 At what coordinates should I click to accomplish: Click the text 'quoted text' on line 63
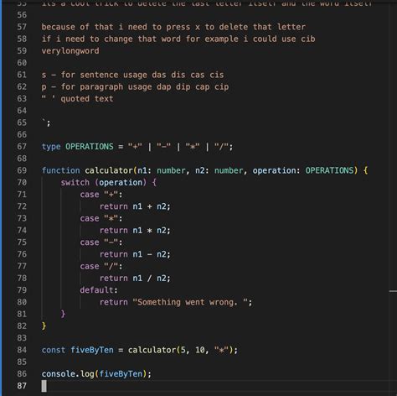point(87,99)
